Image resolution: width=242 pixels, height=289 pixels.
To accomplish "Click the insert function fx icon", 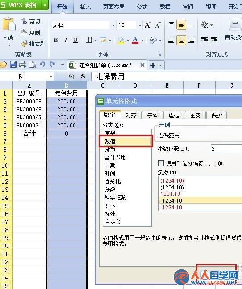I will point(83,77).
